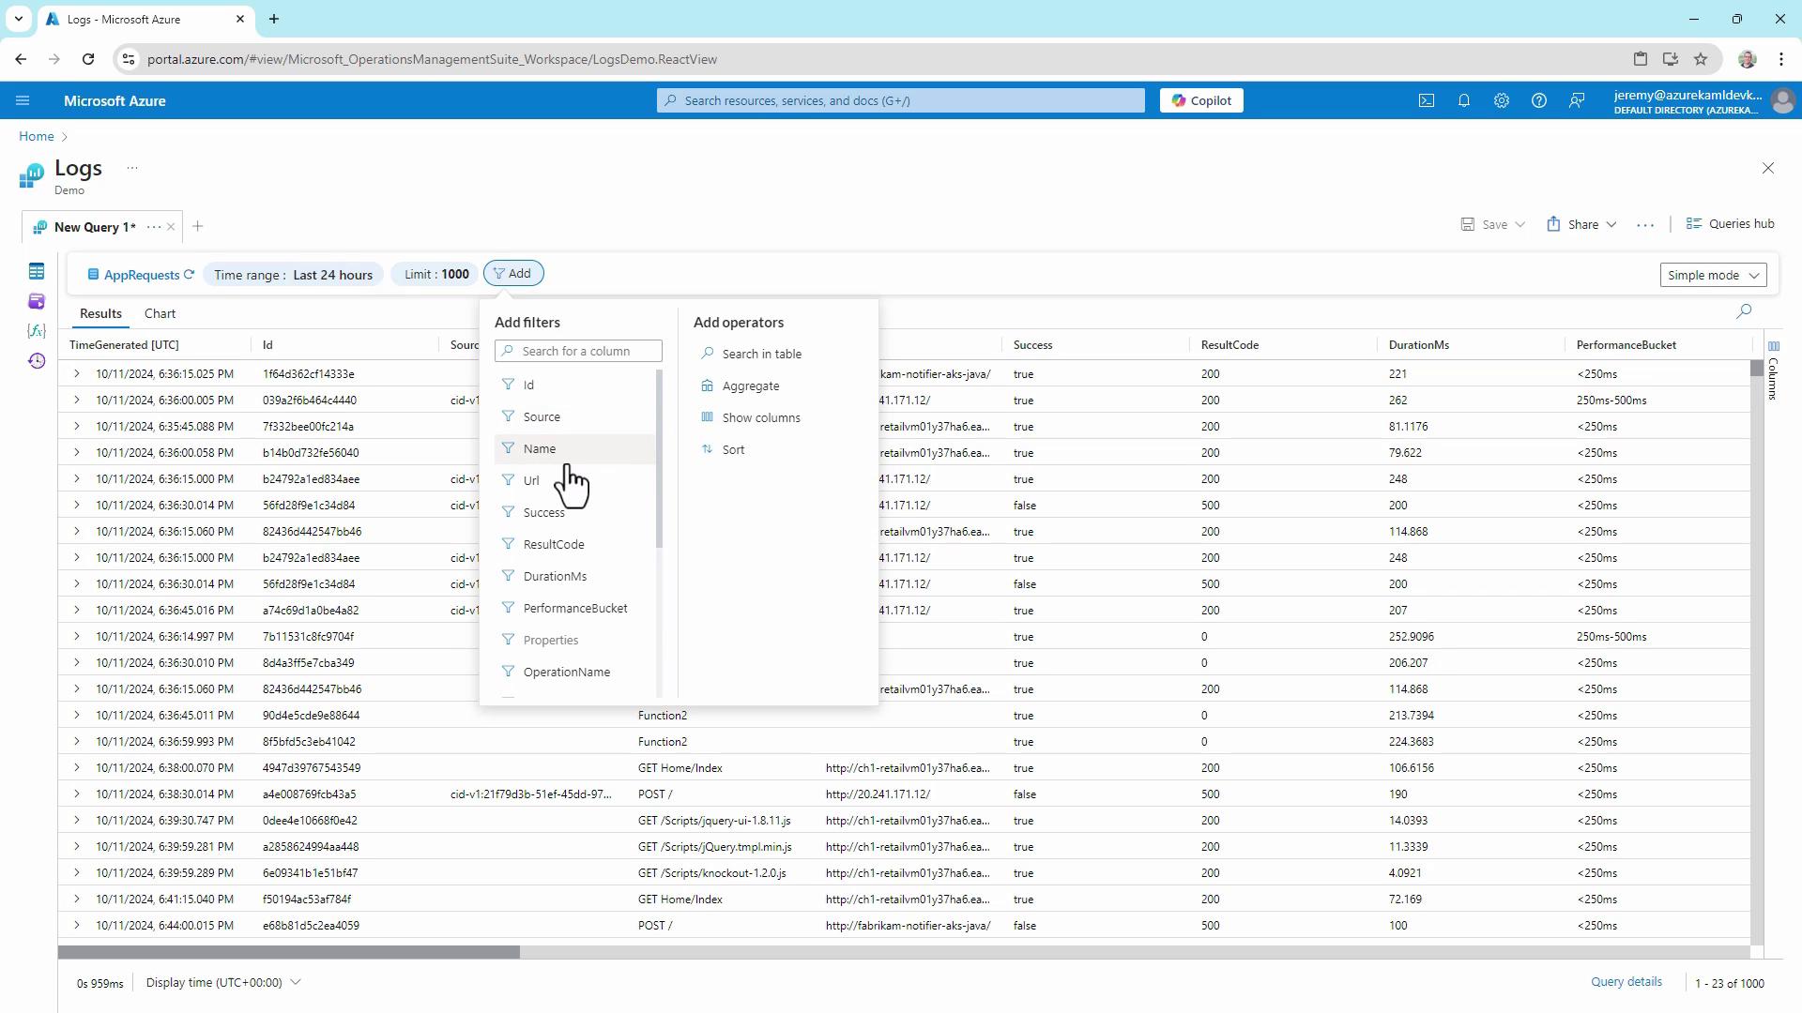The width and height of the screenshot is (1802, 1013).
Task: Open portal settings gear
Action: pos(1502,100)
